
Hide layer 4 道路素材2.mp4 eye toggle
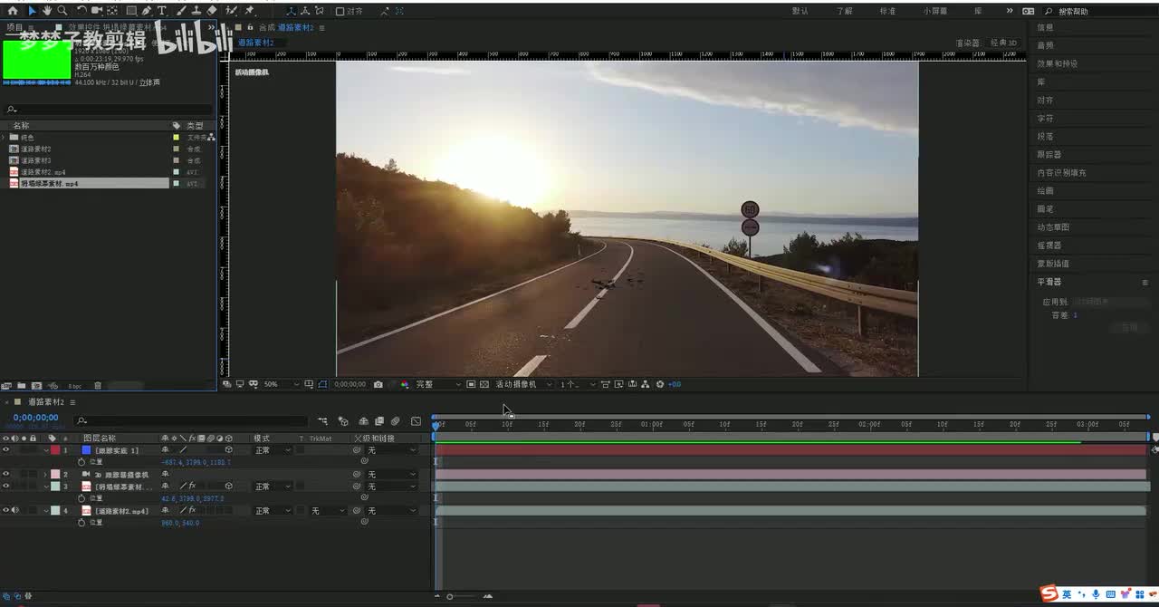click(6, 511)
